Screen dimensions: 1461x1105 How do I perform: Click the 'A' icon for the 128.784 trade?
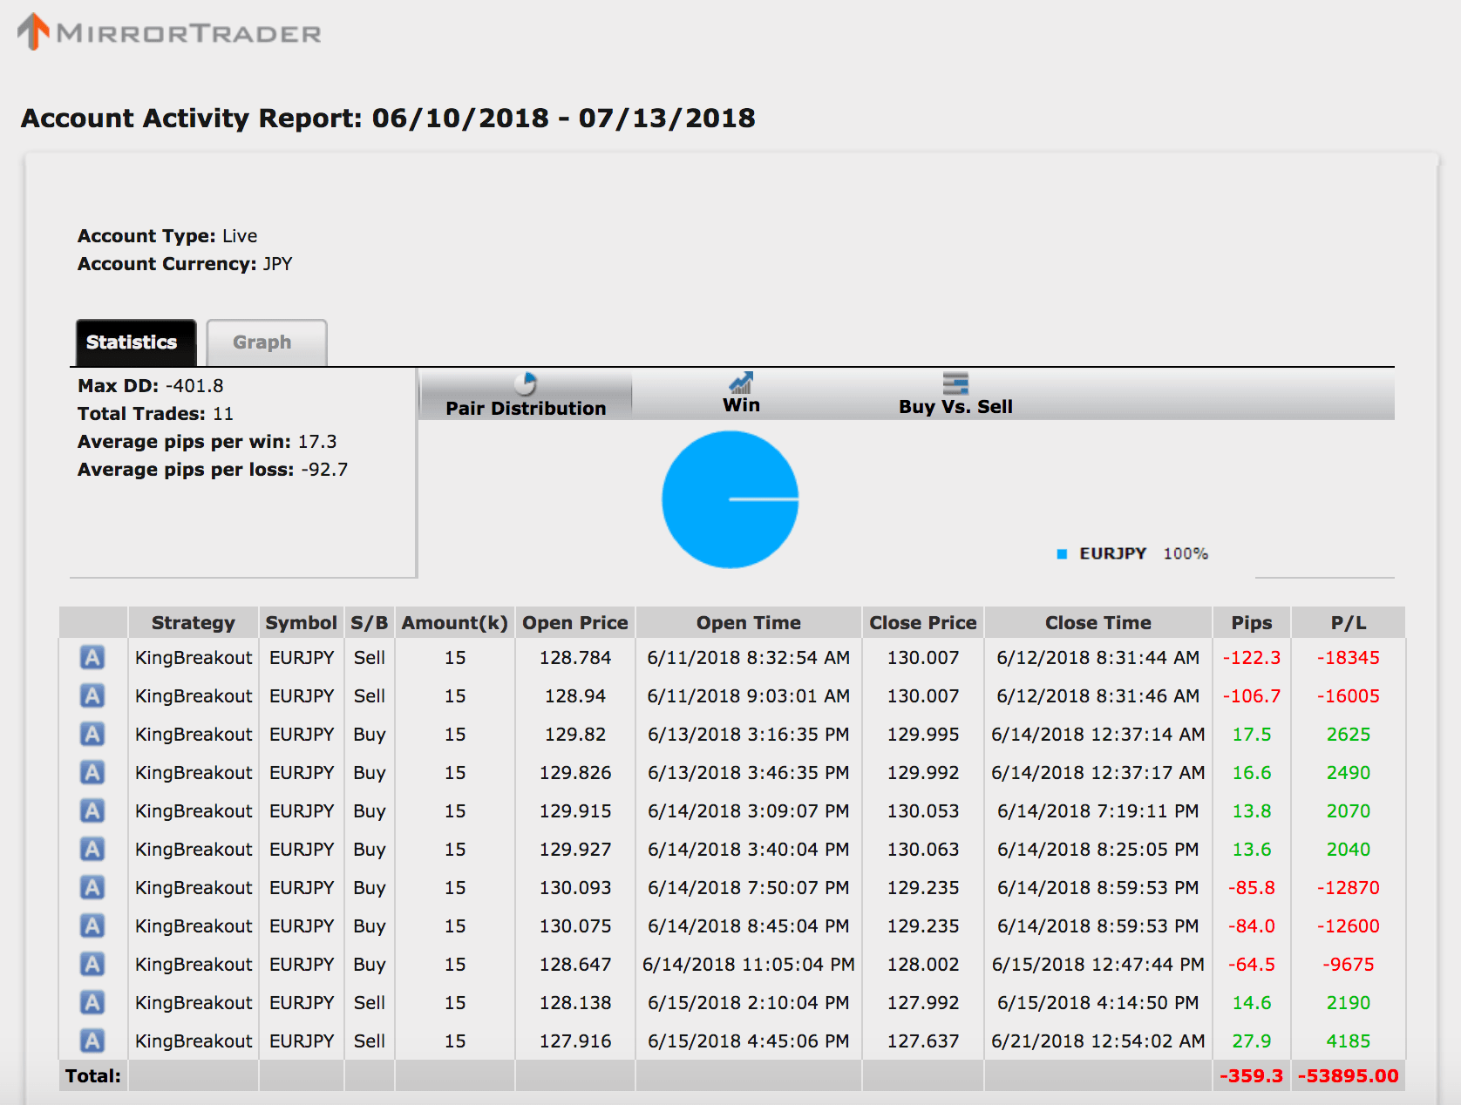pos(92,657)
